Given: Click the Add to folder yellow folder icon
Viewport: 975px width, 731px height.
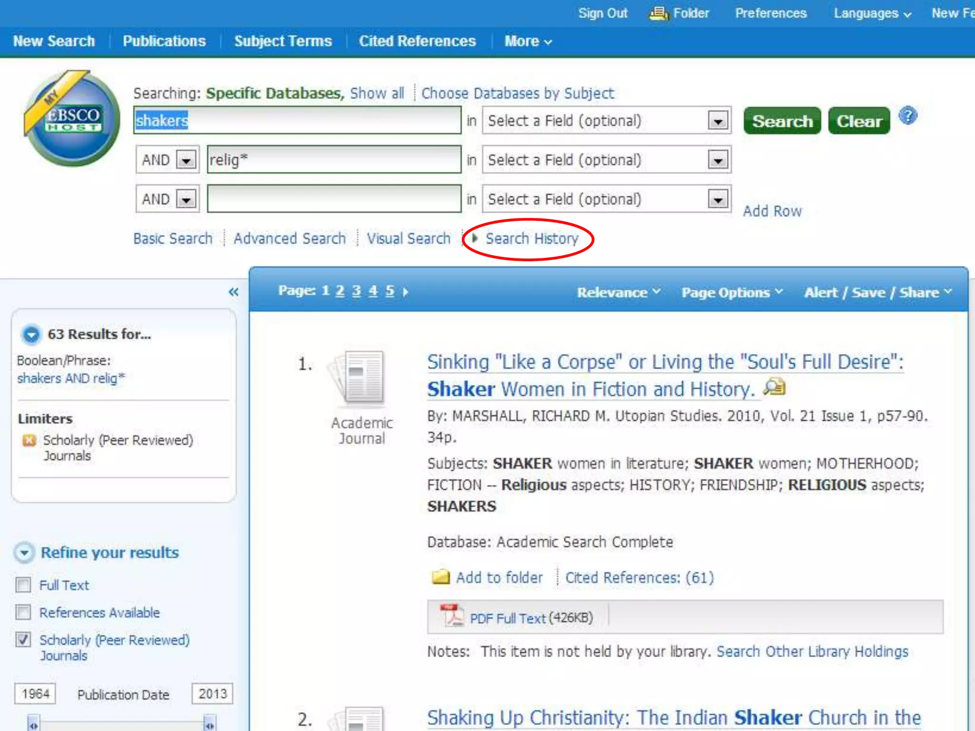Looking at the screenshot, I should 440,577.
